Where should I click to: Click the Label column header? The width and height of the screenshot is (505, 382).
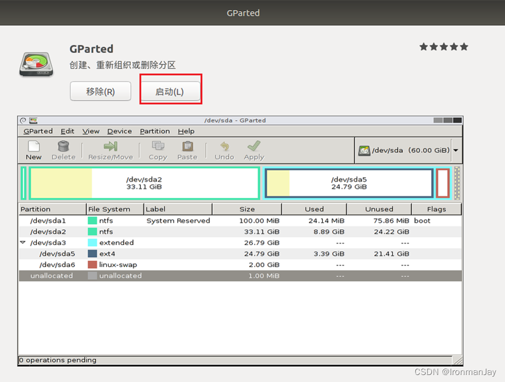tap(178, 209)
